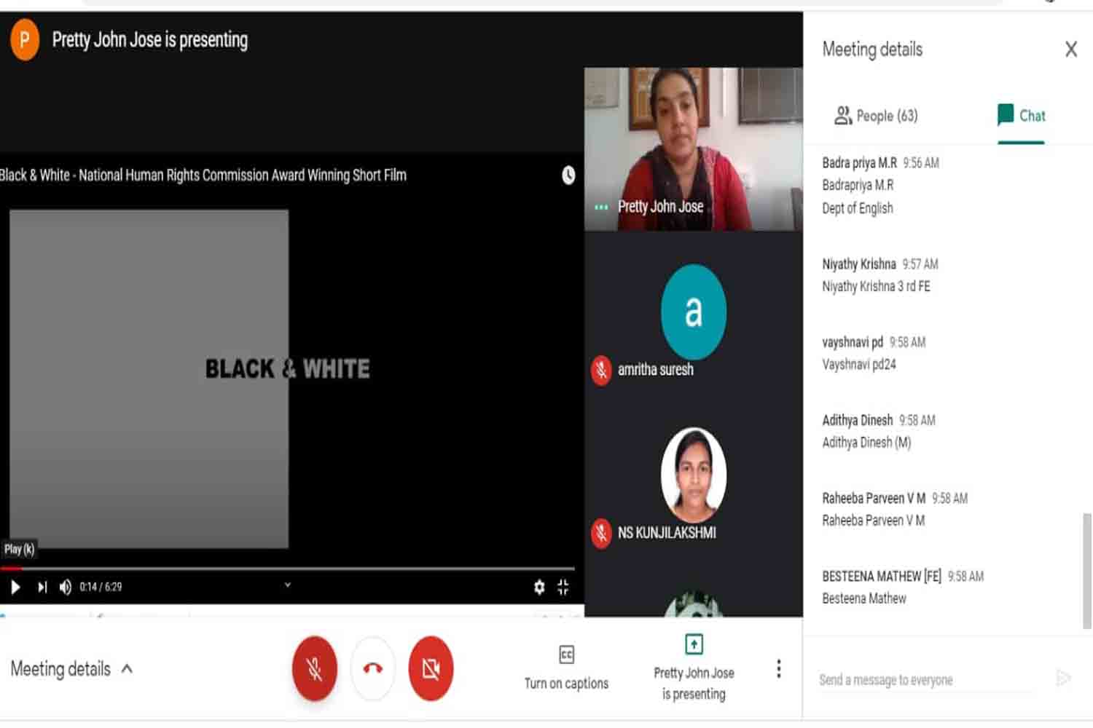The image size is (1093, 728).
Task: Play the Black & White video
Action: [15, 587]
